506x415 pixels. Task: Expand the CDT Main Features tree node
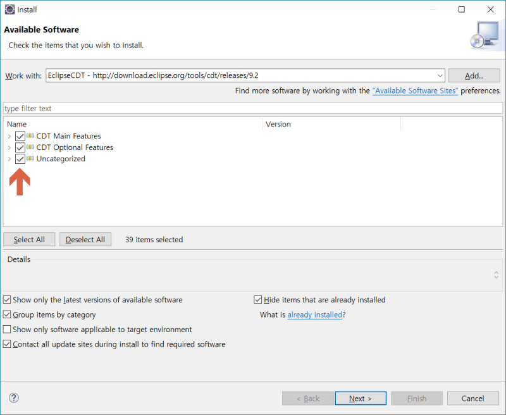click(9, 136)
